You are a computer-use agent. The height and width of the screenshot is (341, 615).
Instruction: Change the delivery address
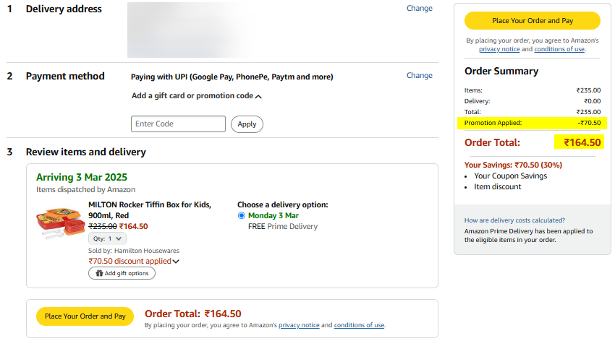pyautogui.click(x=419, y=8)
